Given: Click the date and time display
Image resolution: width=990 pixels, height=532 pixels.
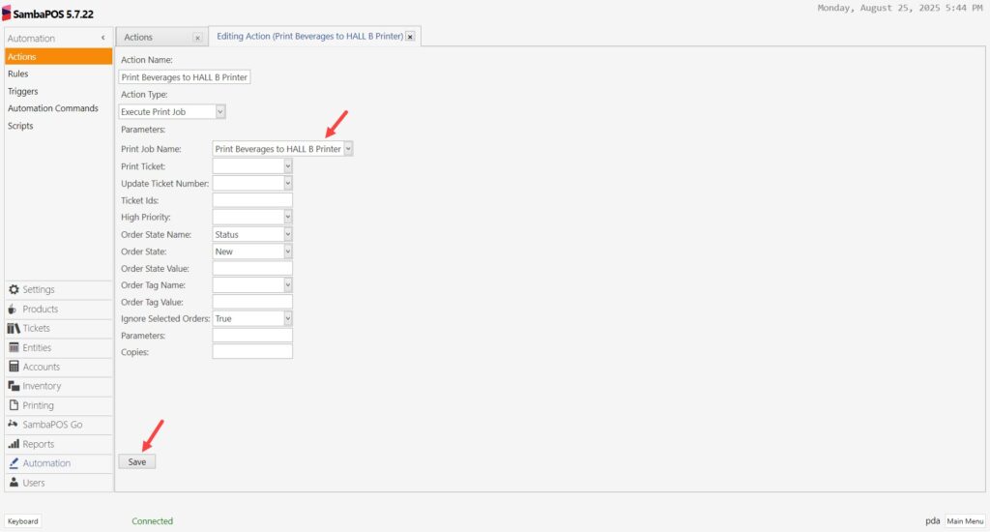Looking at the screenshot, I should click(x=900, y=8).
